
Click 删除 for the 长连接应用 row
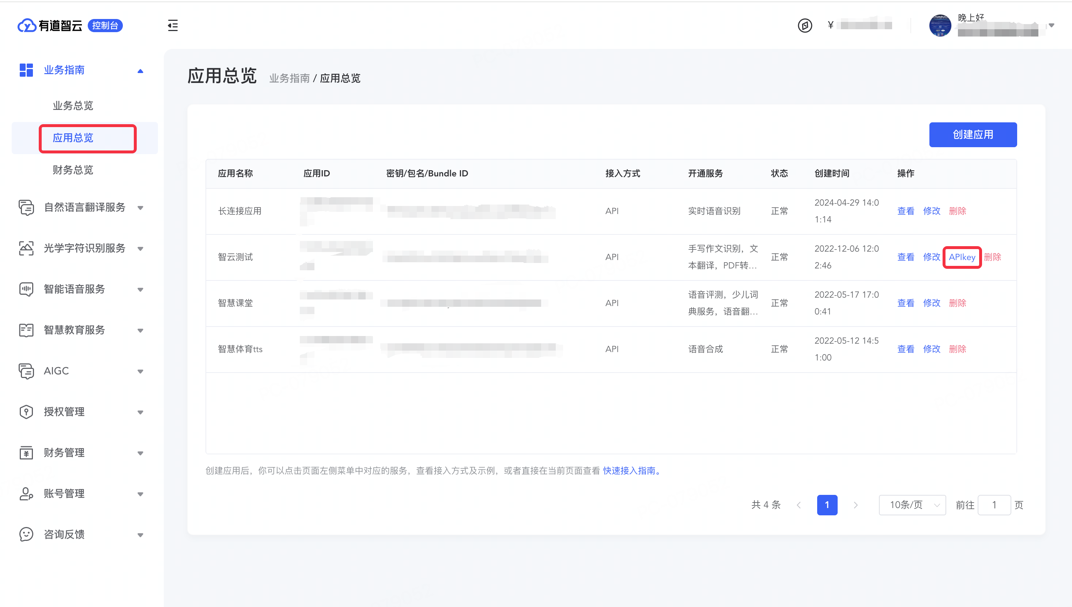pos(957,211)
